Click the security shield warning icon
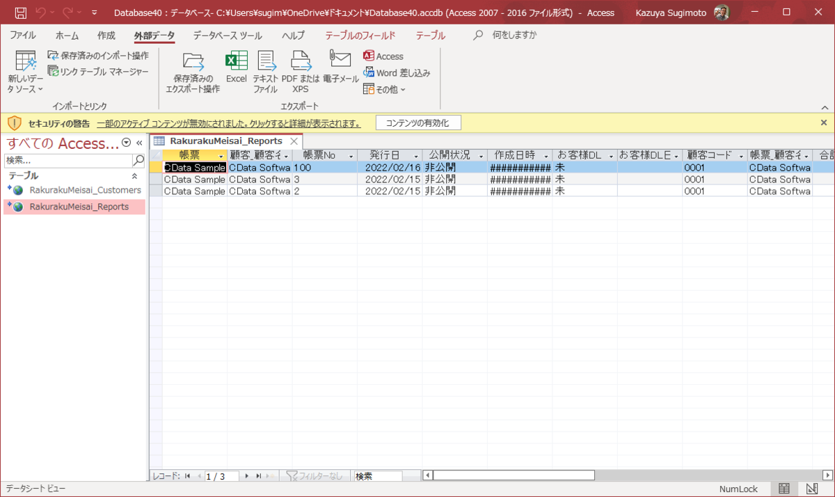Viewport: 835px width, 497px height. click(14, 123)
